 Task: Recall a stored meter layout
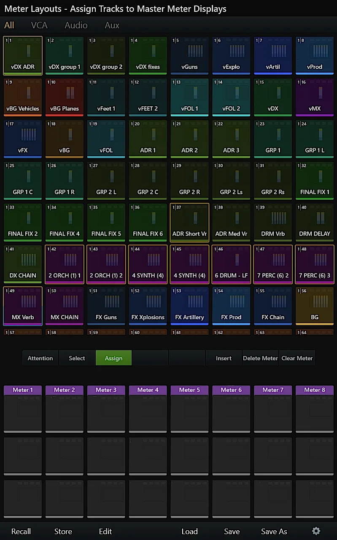tap(21, 531)
